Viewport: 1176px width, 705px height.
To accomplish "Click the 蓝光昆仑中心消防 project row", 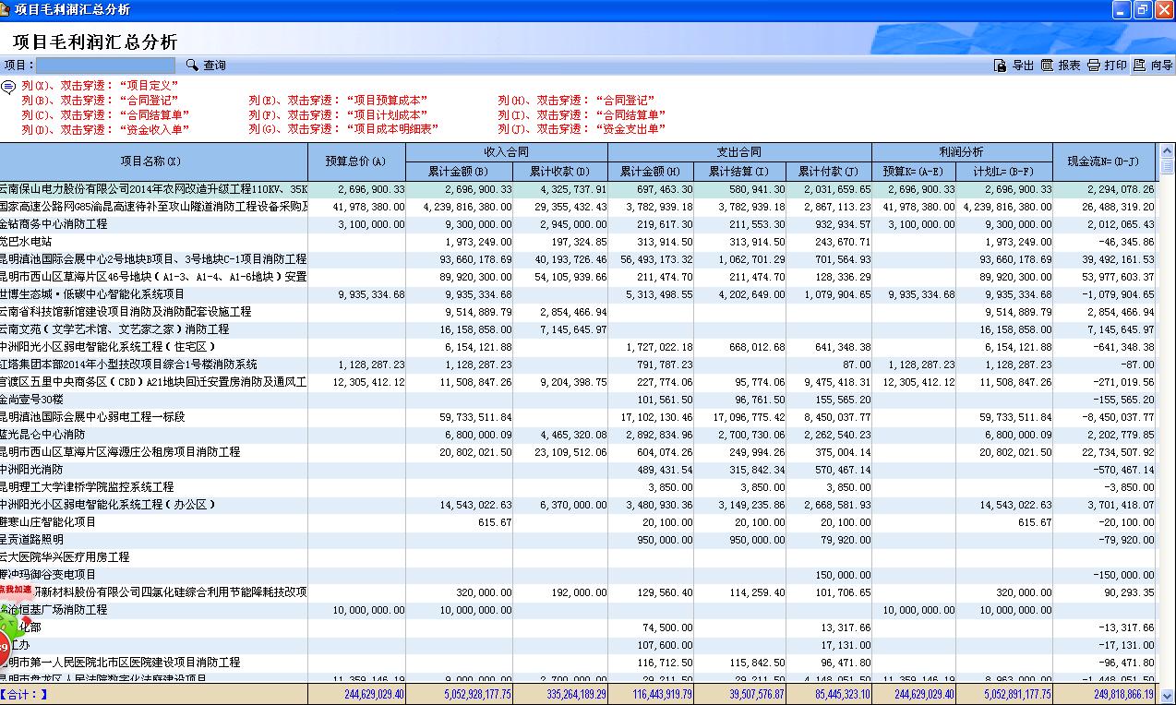I will coord(42,435).
